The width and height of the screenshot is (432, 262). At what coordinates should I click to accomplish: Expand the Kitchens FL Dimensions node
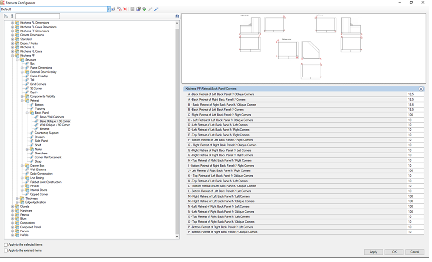[13, 23]
